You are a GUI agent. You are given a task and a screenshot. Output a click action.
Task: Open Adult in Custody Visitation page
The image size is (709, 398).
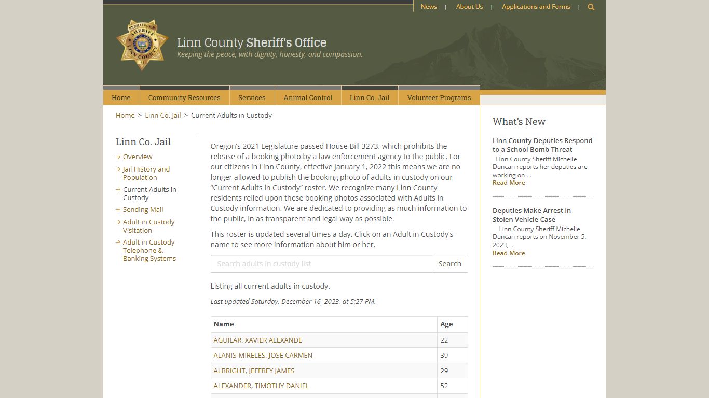point(148,226)
